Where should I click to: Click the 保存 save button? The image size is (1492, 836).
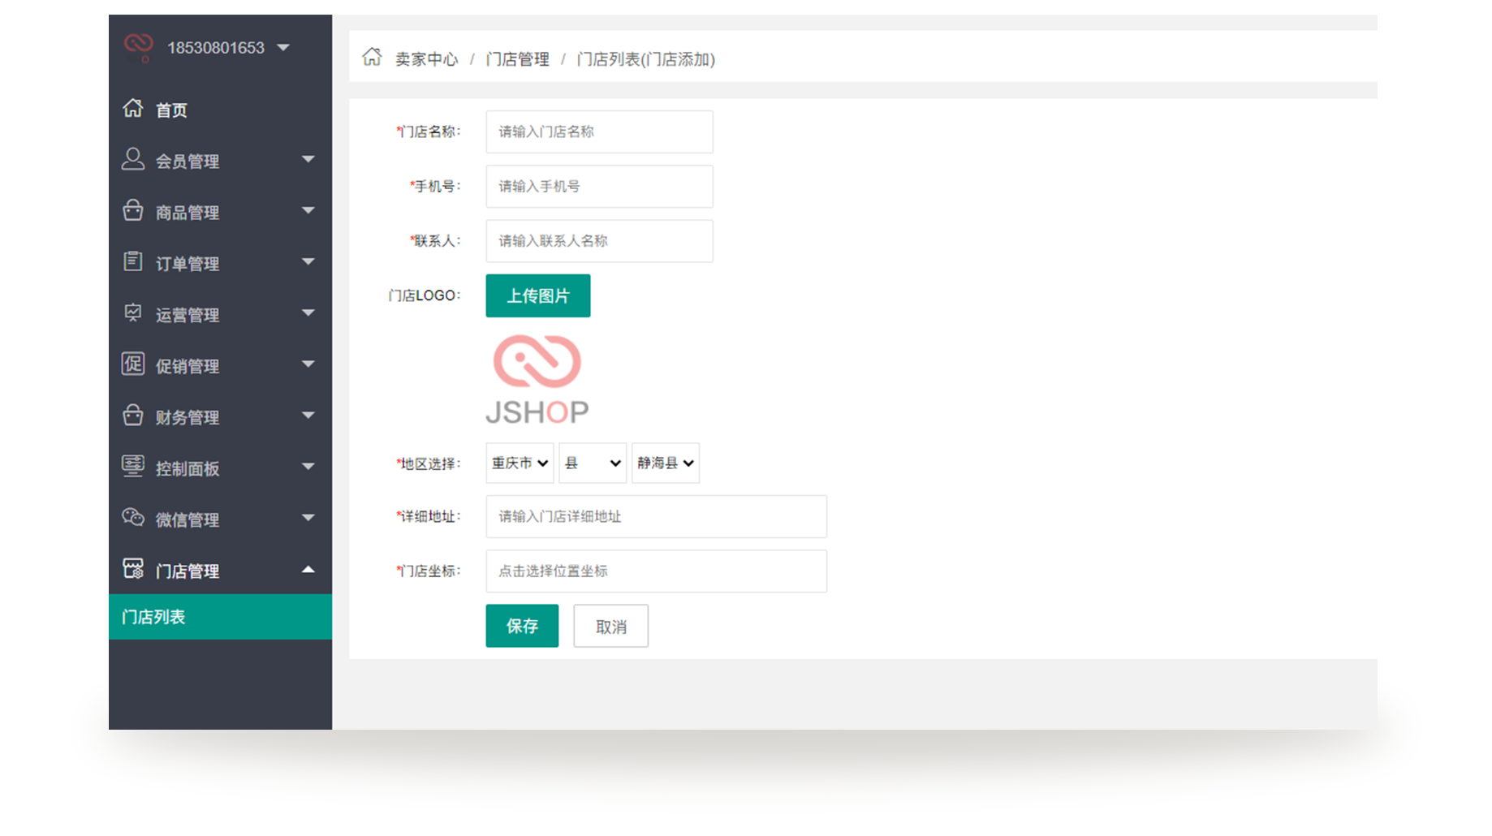point(522,626)
